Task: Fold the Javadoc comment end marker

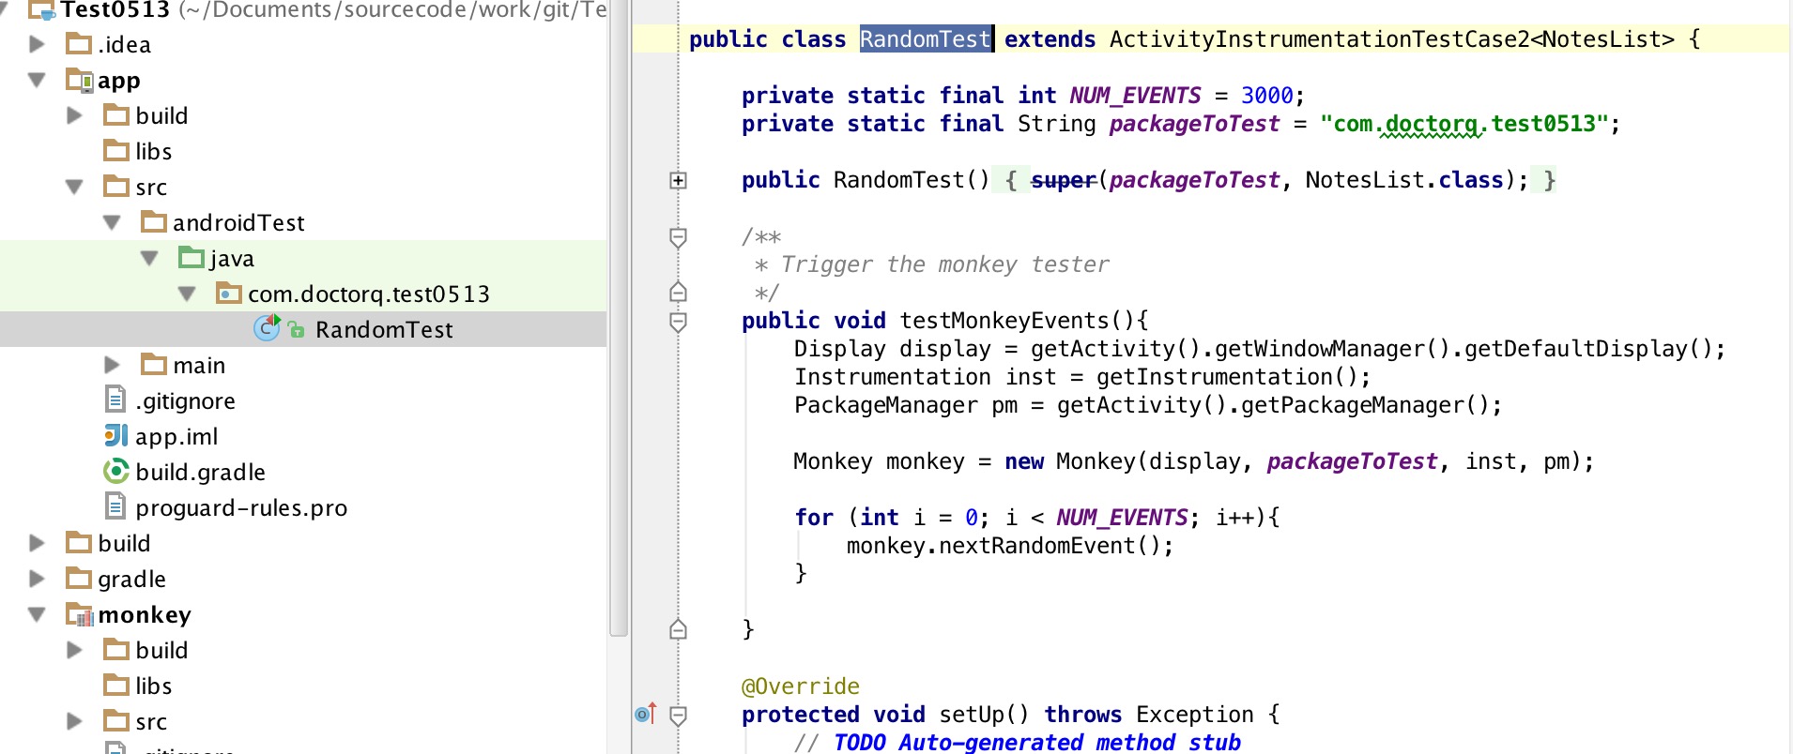Action: pos(678,292)
